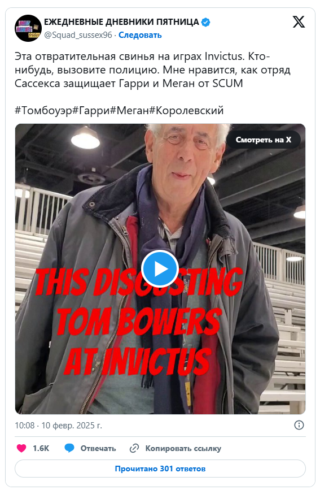Viewport: 320px width, 490px height.
Task: Click the blue verified badge
Action: 206,22
